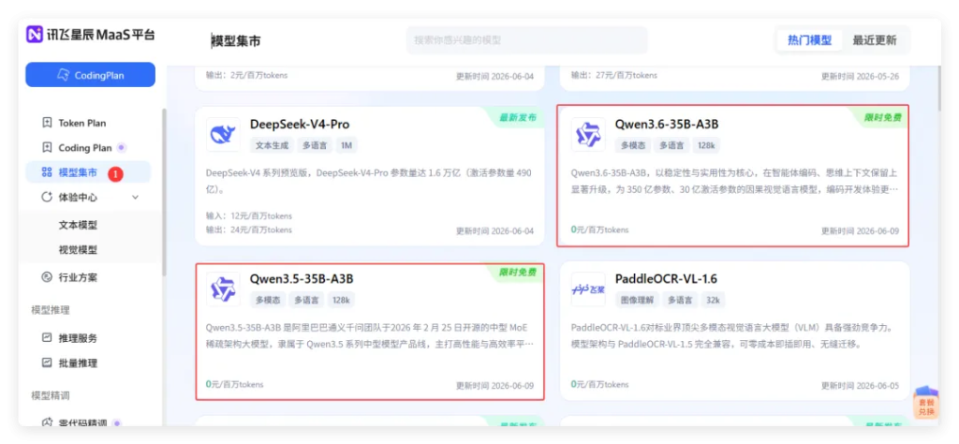Click the Token Plan menu label
This screenshot has width=959, height=444.
point(82,123)
